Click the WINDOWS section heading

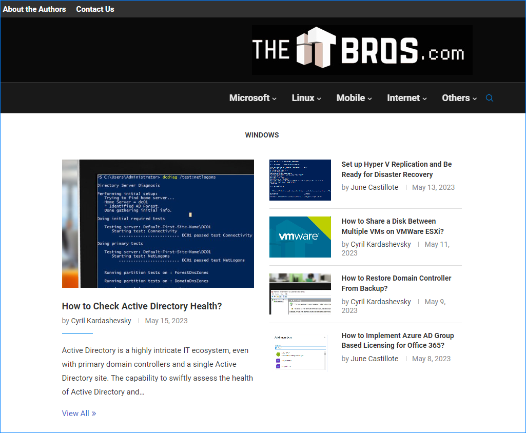click(262, 135)
